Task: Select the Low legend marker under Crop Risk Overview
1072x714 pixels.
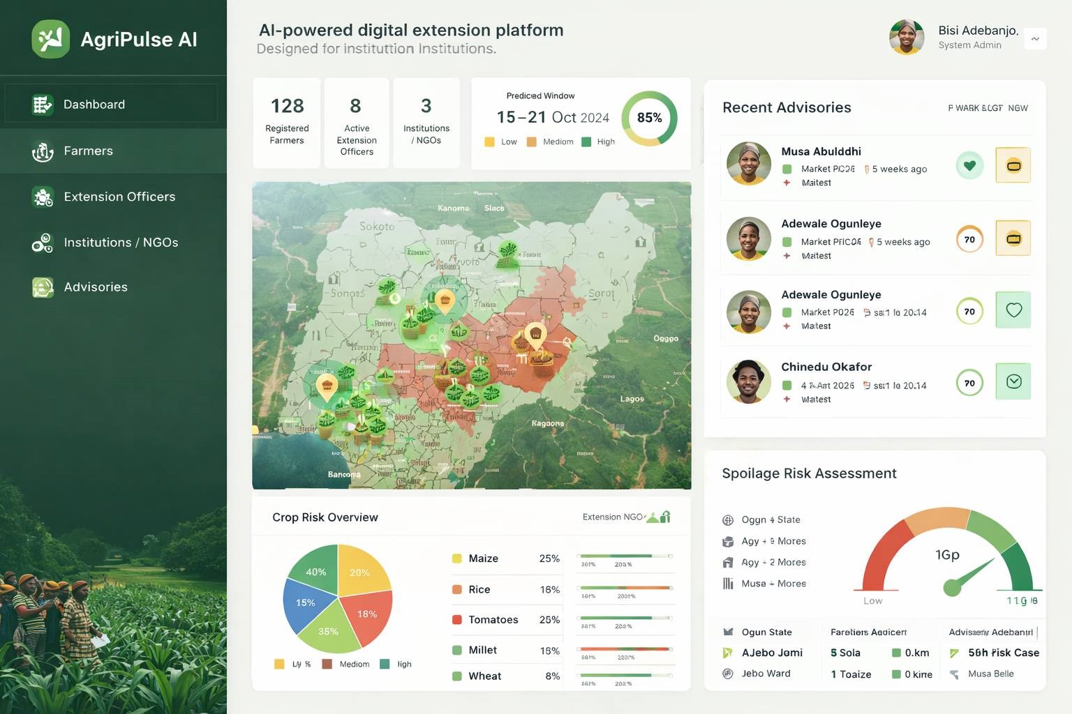Action: click(279, 664)
